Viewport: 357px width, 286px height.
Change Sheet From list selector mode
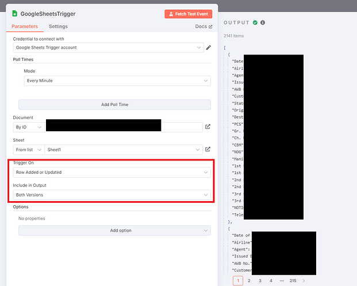click(29, 150)
